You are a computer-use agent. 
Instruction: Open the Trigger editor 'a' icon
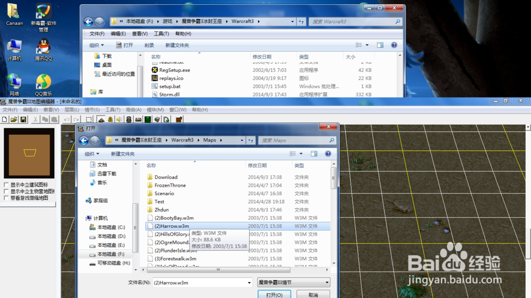110,119
